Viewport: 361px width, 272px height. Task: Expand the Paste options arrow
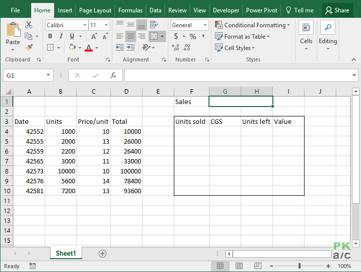[13, 50]
